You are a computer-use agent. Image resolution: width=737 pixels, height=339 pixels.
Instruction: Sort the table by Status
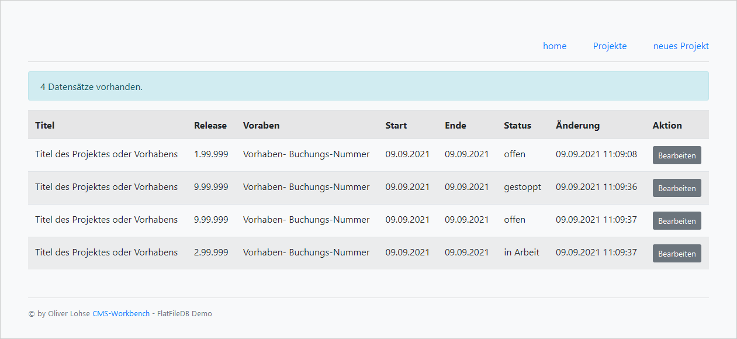coord(517,125)
